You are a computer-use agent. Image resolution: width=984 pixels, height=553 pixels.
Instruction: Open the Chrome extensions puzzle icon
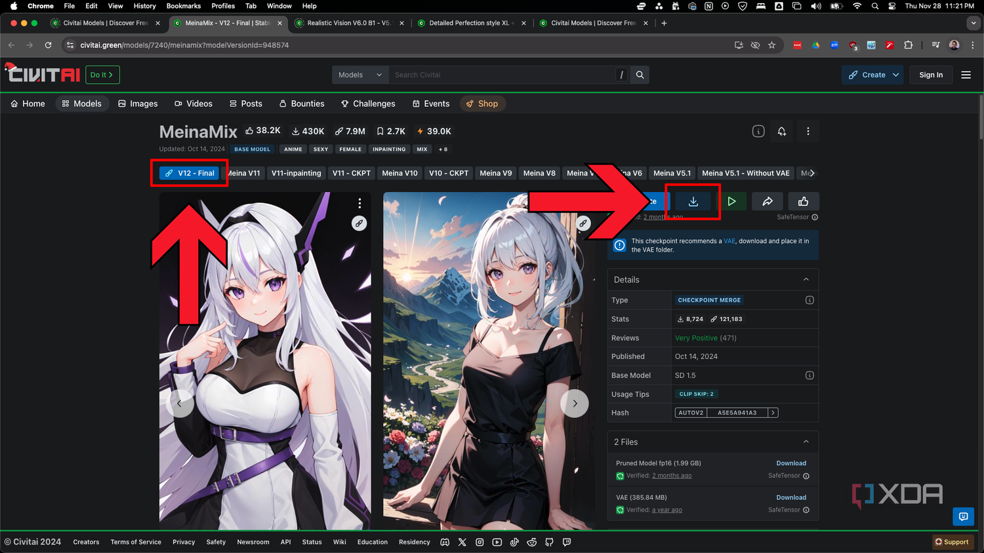(909, 45)
